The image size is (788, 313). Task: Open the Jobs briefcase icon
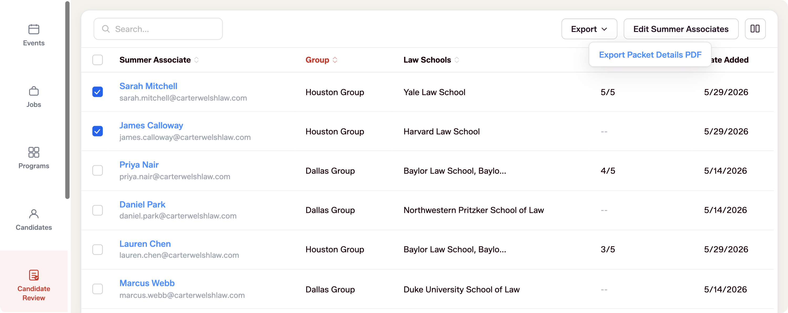pyautogui.click(x=34, y=91)
